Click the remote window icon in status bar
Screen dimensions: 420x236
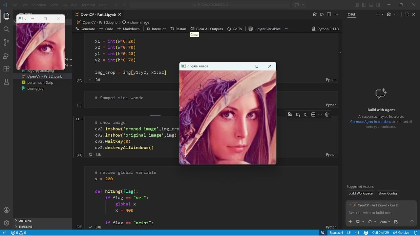click(4, 233)
